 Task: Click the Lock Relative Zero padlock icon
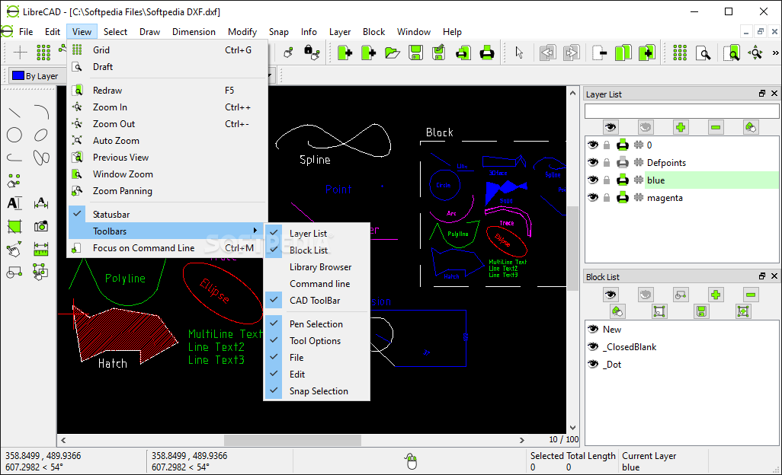pos(312,53)
